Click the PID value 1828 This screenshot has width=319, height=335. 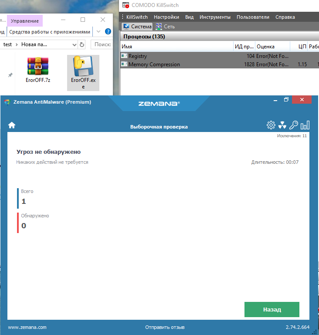click(249, 64)
